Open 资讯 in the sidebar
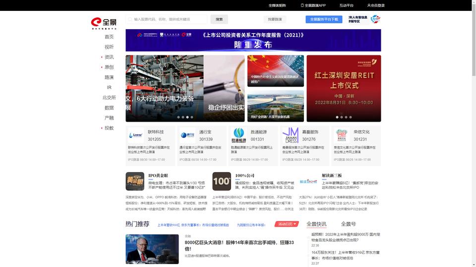Screen dimensions: 476x267 pyautogui.click(x=109, y=57)
